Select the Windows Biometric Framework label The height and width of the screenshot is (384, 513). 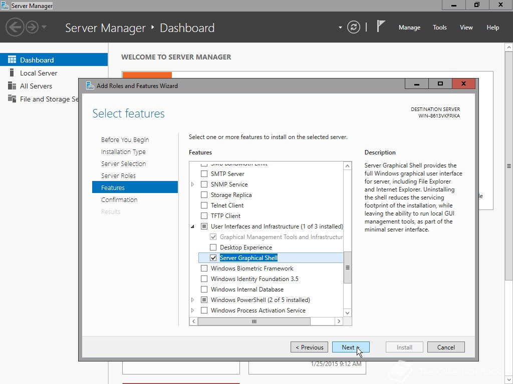252,268
